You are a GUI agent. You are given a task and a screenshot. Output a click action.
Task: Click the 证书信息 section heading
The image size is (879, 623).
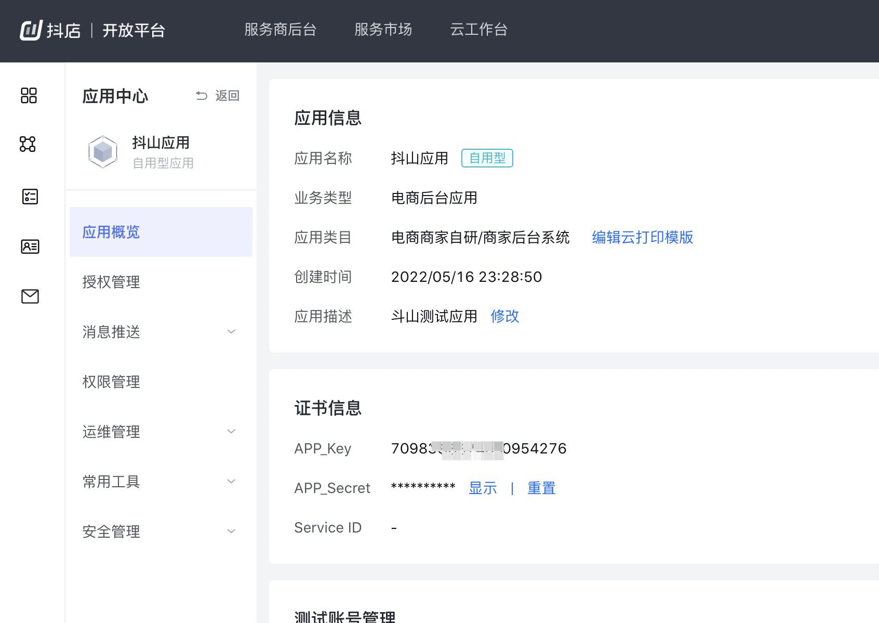(x=328, y=408)
